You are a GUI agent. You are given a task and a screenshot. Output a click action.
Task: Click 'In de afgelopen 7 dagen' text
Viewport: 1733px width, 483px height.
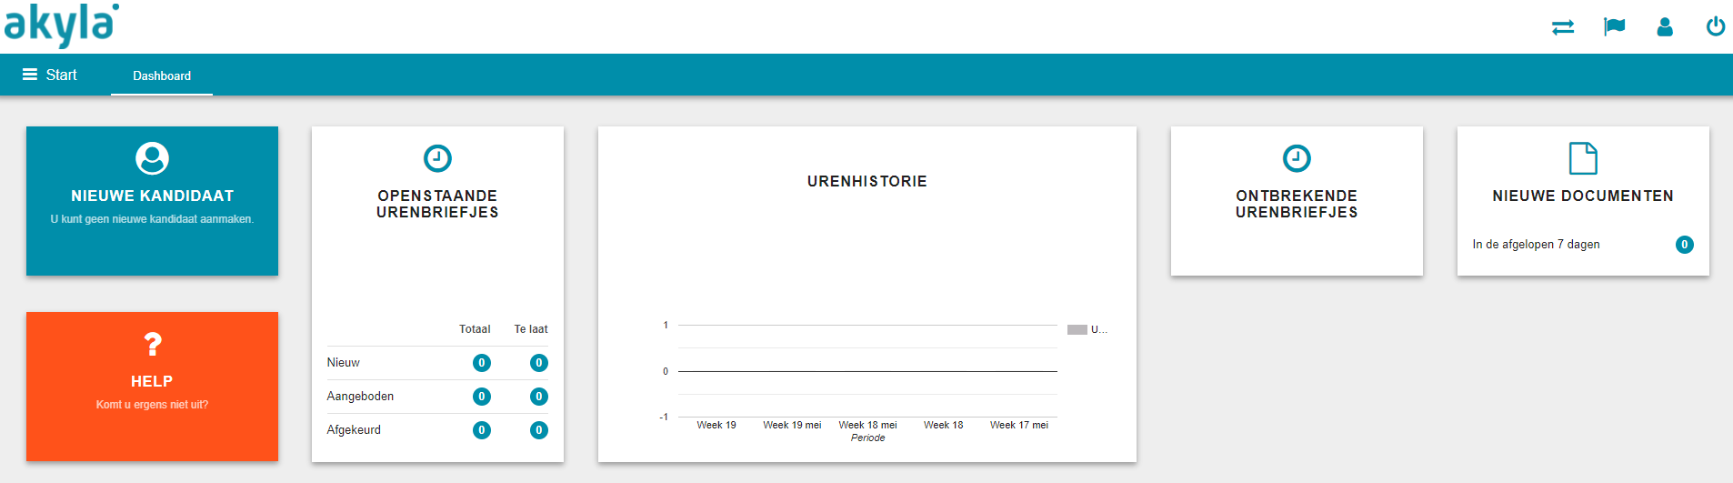pos(1536,244)
